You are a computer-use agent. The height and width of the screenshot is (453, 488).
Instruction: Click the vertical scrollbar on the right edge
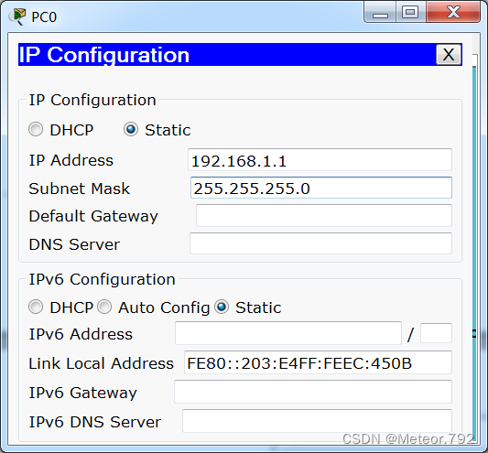click(474, 249)
